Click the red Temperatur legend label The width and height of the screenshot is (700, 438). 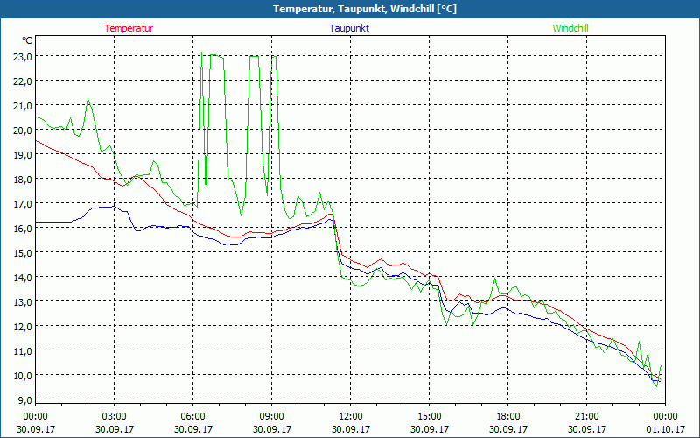tap(129, 28)
